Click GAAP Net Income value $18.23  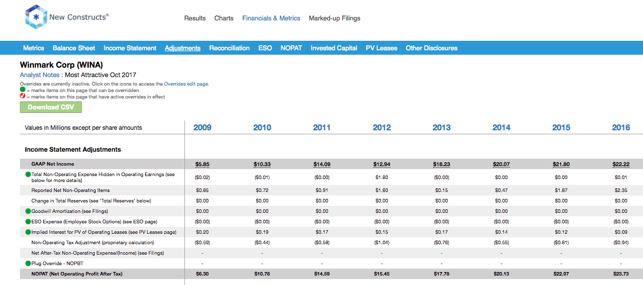tap(442, 164)
